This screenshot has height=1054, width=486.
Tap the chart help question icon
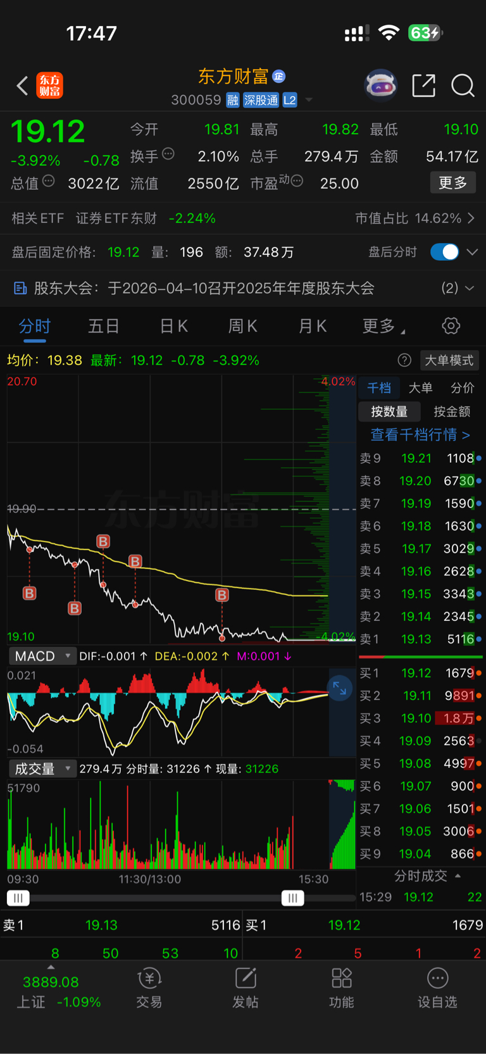[x=404, y=360]
